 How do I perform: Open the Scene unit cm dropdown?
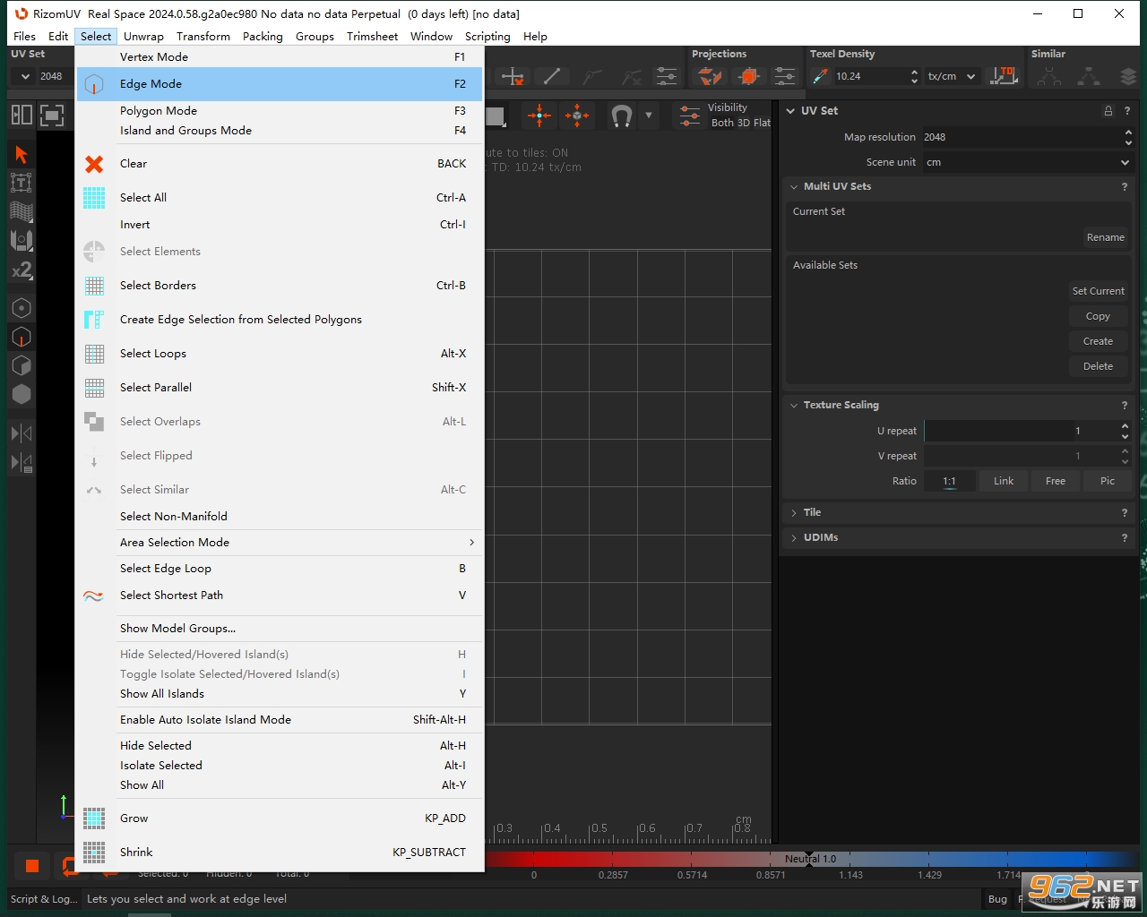pyautogui.click(x=1028, y=162)
